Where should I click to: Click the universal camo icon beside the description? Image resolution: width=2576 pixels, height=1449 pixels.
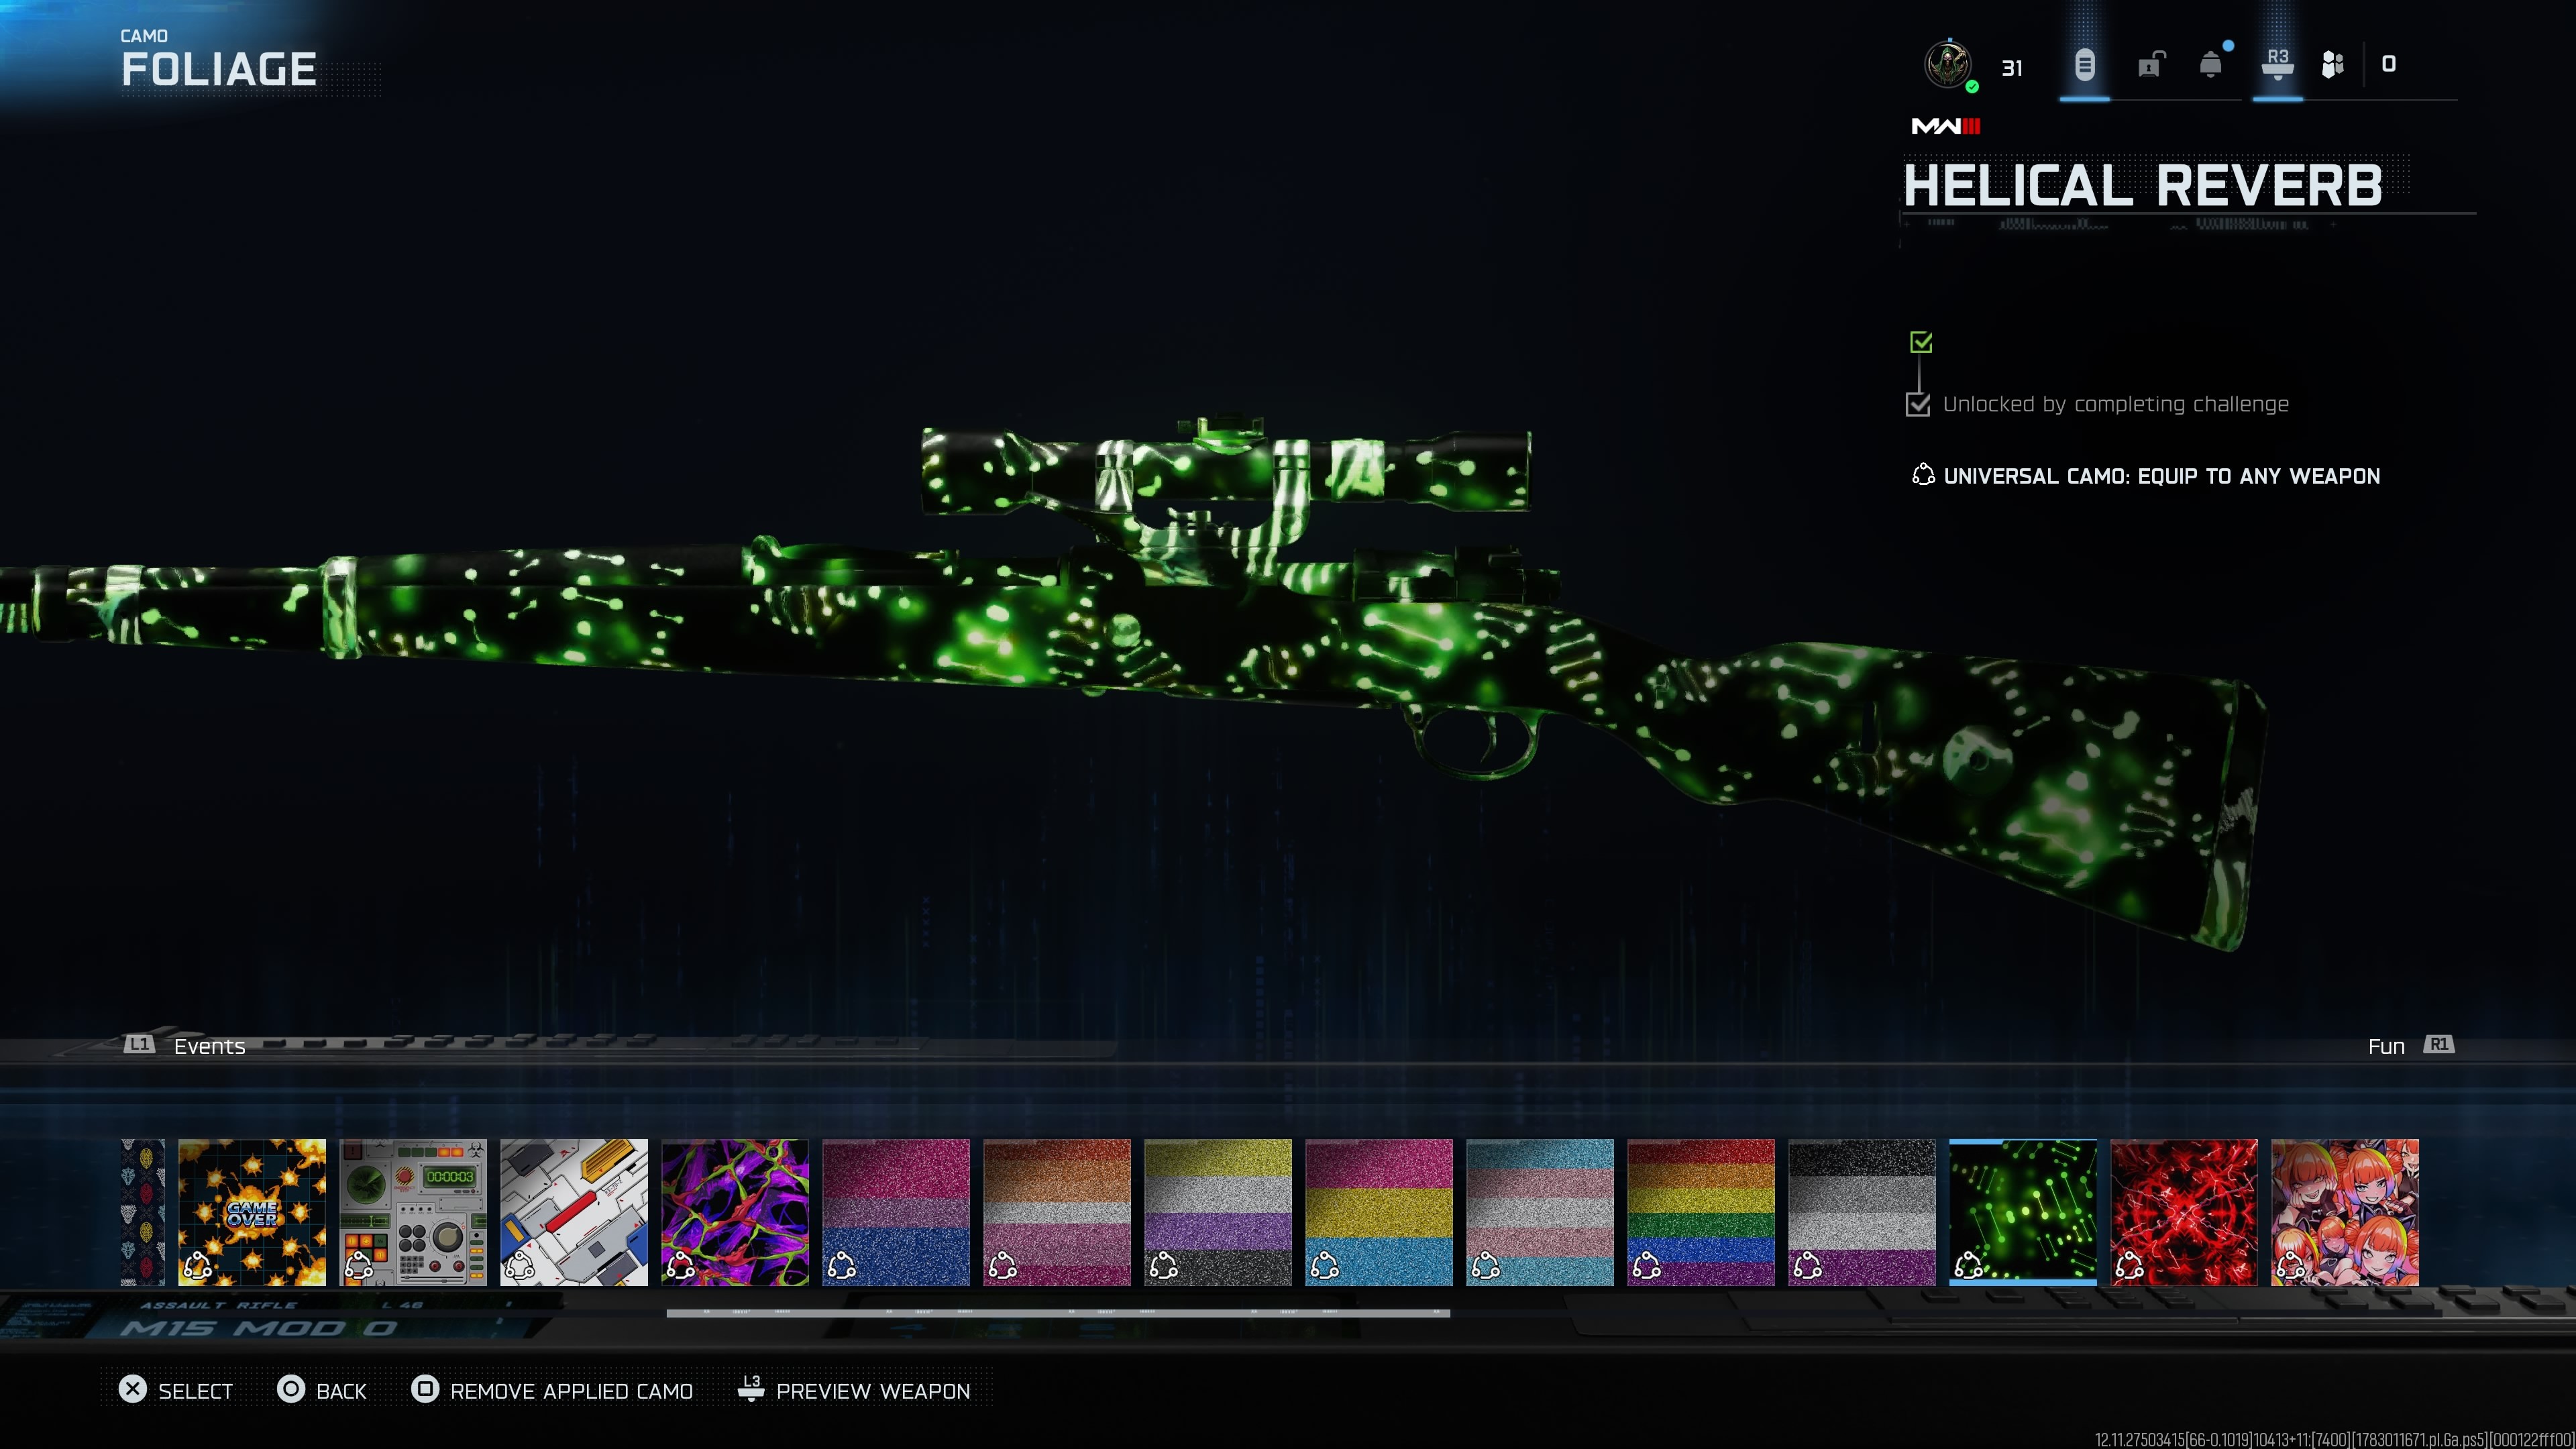[1922, 476]
